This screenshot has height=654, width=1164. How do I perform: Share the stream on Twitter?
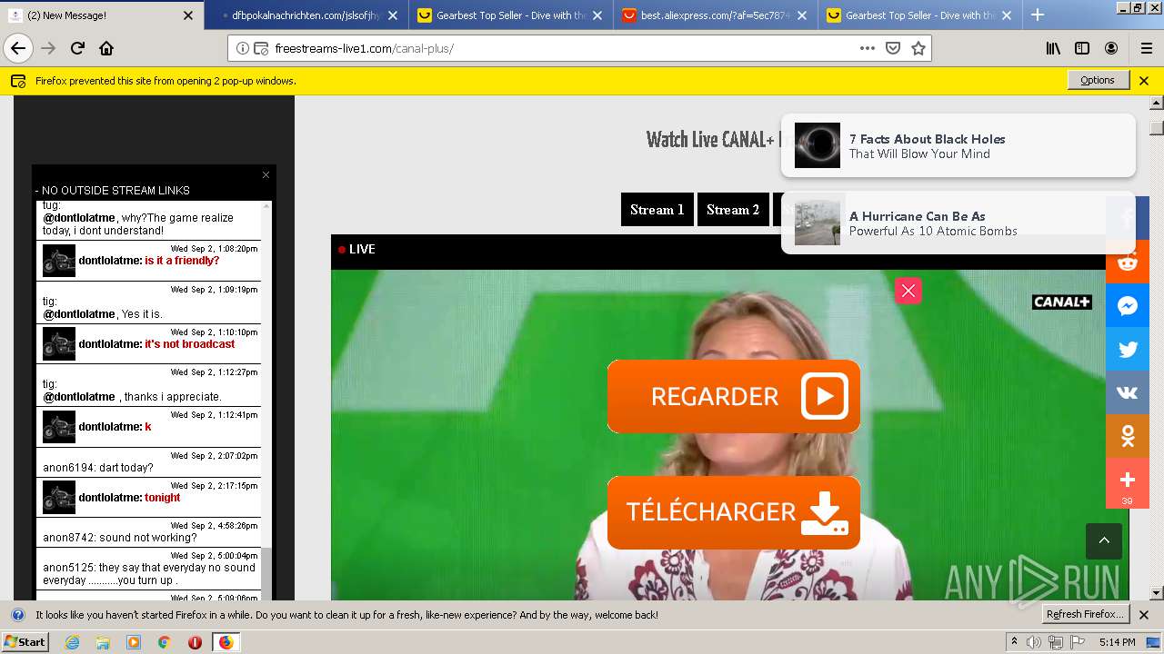click(1128, 349)
